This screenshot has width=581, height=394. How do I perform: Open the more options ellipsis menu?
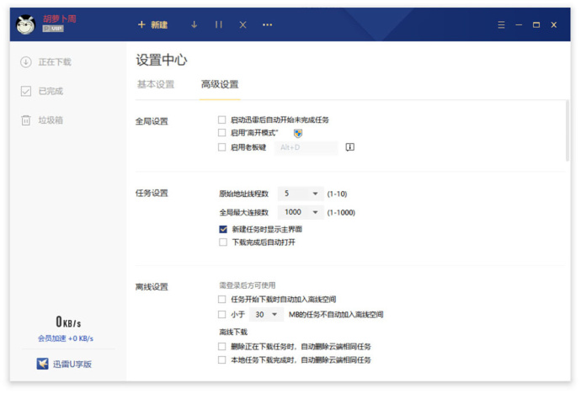pyautogui.click(x=267, y=24)
